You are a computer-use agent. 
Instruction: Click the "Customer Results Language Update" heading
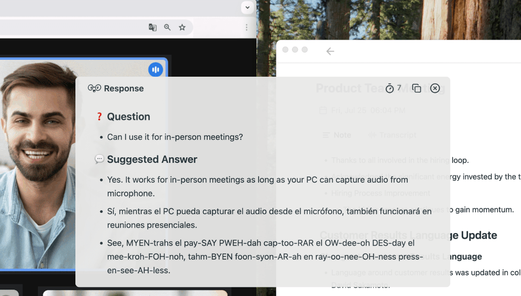(x=409, y=235)
